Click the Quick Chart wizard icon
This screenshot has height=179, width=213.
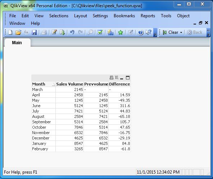point(110,32)
